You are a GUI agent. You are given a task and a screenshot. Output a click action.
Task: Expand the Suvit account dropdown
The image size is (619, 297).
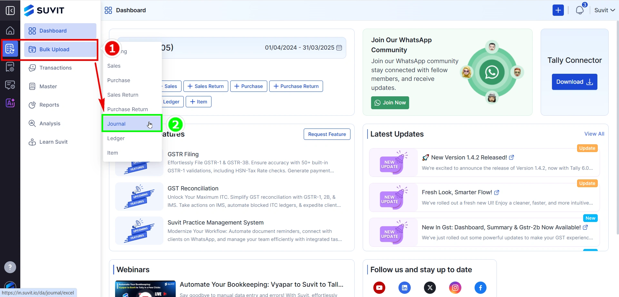point(605,10)
